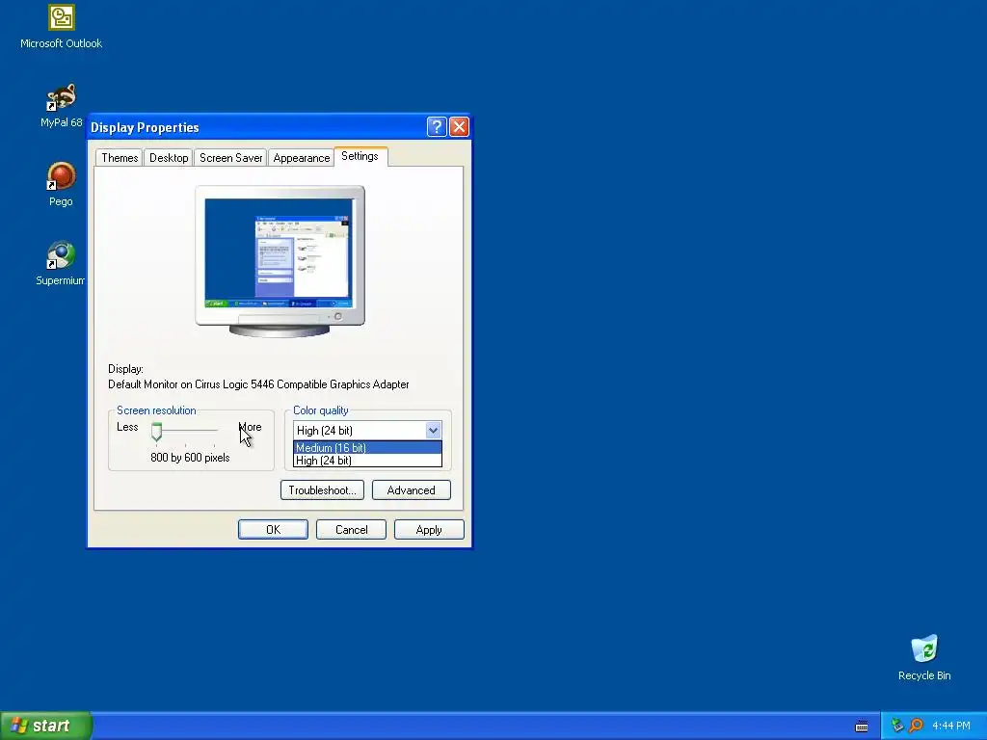
Task: Click the Apply button
Action: [x=429, y=530]
